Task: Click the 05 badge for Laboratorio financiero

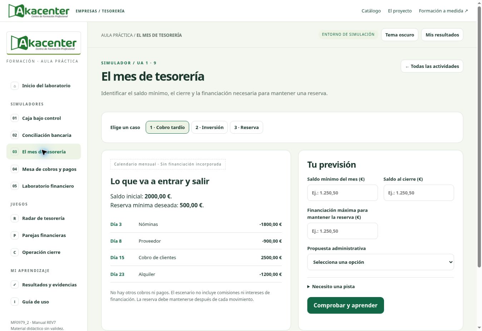Action: click(x=15, y=186)
